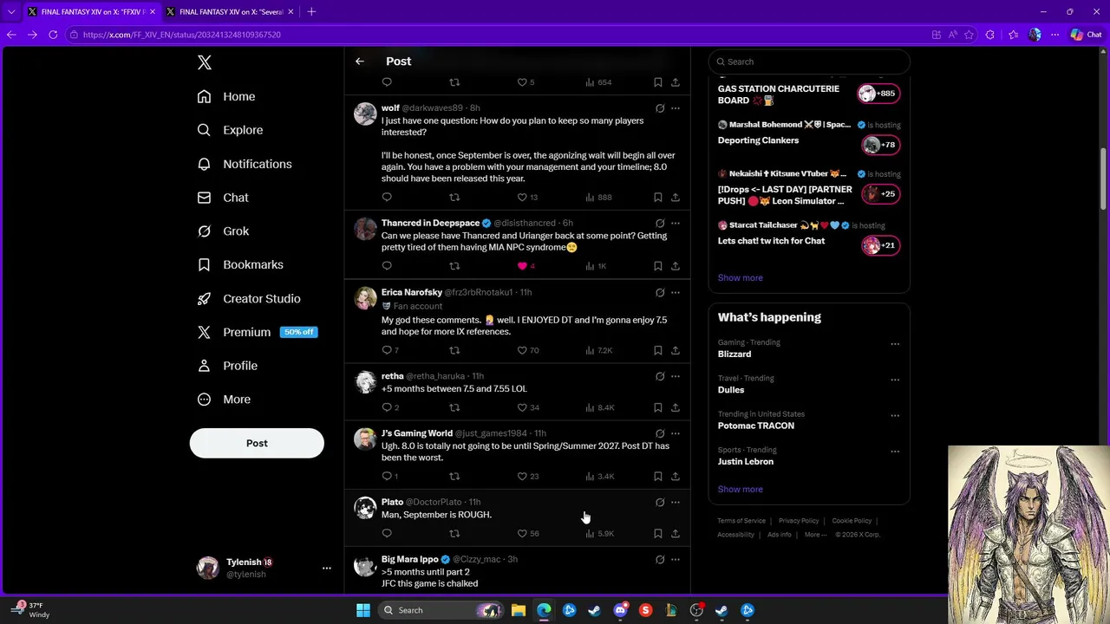
Task: Open Justin Lebron trending topic
Action: 745,462
